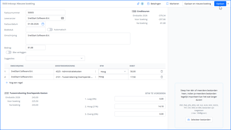Click the Hoog (21%) BTW amount field
231x130 pixels.
point(140,106)
